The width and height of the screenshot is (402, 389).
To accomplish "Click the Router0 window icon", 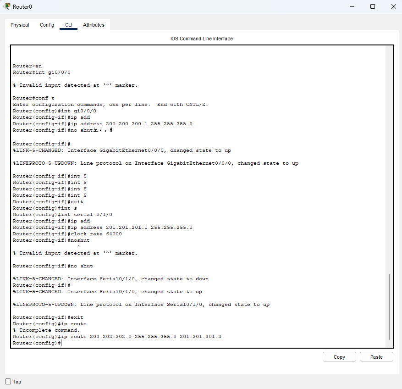I will click(x=8, y=6).
